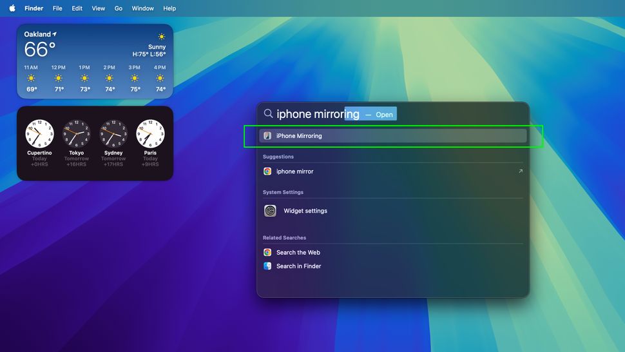Click the Cupertino clock face
Screen dimensions: 625x352
pos(39,133)
